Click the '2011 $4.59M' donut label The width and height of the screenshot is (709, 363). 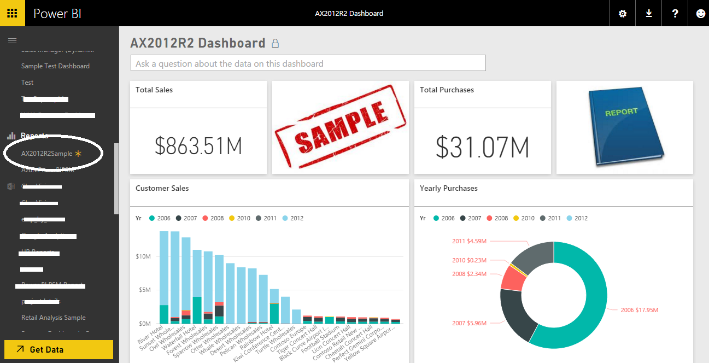point(470,241)
